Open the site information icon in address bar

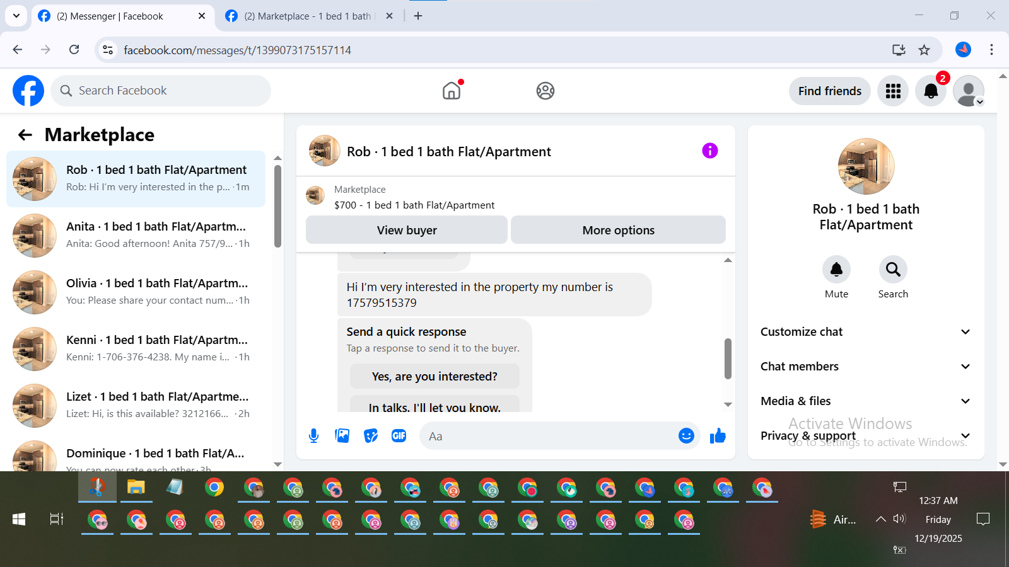point(108,50)
